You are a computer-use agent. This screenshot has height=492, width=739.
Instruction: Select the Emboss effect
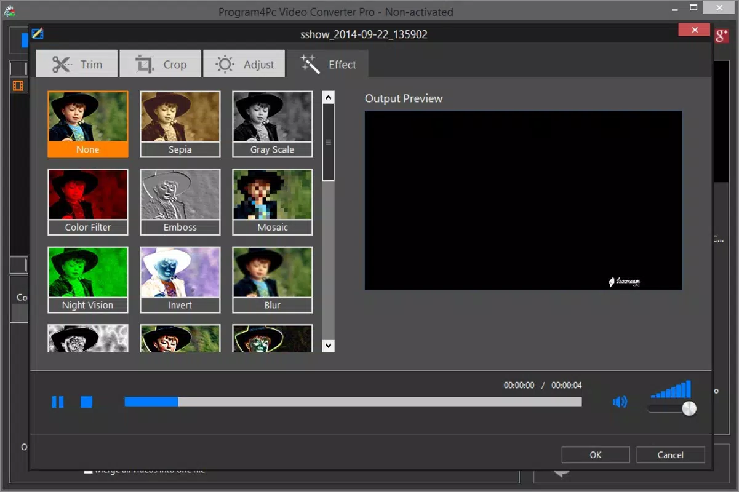pyautogui.click(x=180, y=202)
